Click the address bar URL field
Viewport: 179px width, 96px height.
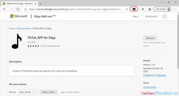tap(75, 9)
